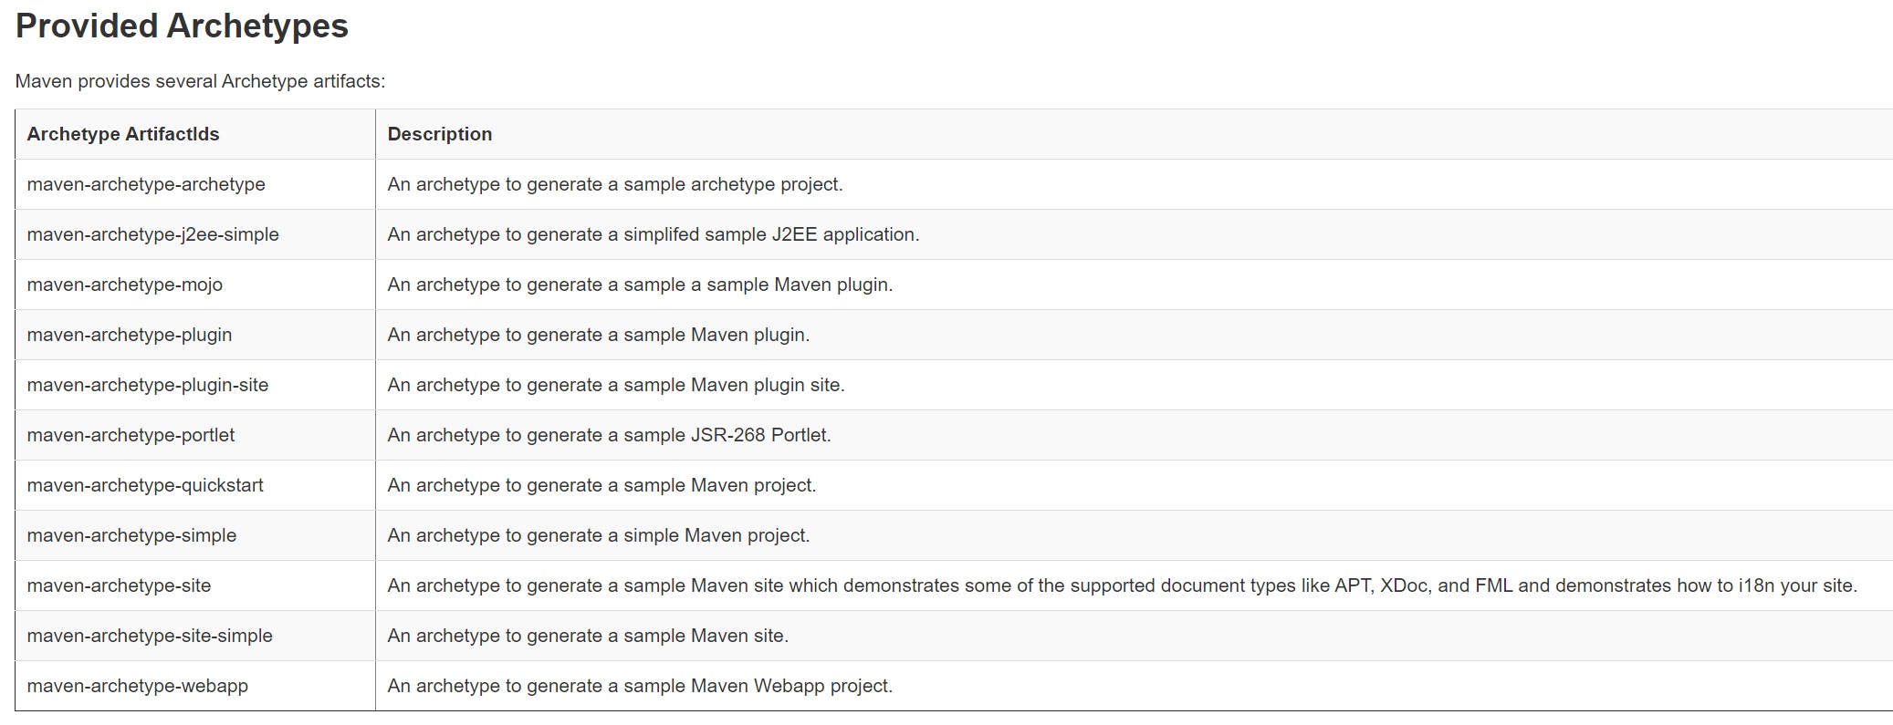Screen dimensions: 1893x725
Task: Click the Archetype ArtifactIds column header
Action: point(123,134)
